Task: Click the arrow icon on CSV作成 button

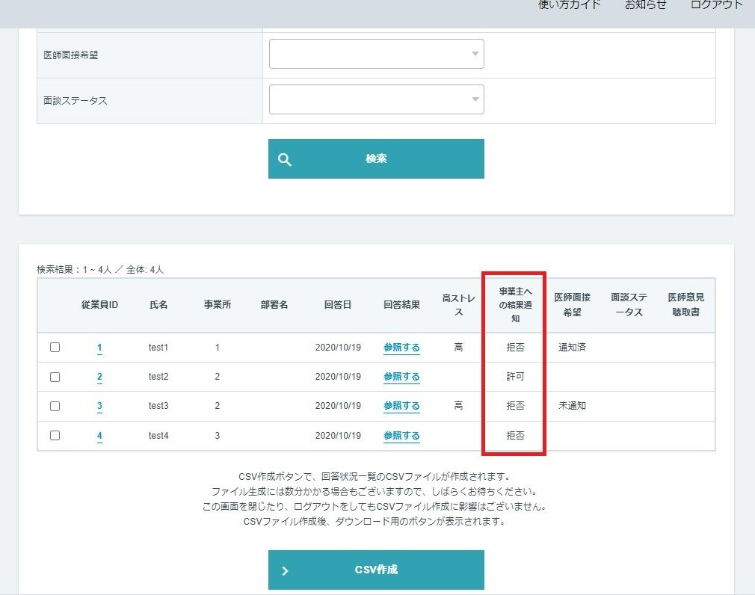Action: click(285, 570)
